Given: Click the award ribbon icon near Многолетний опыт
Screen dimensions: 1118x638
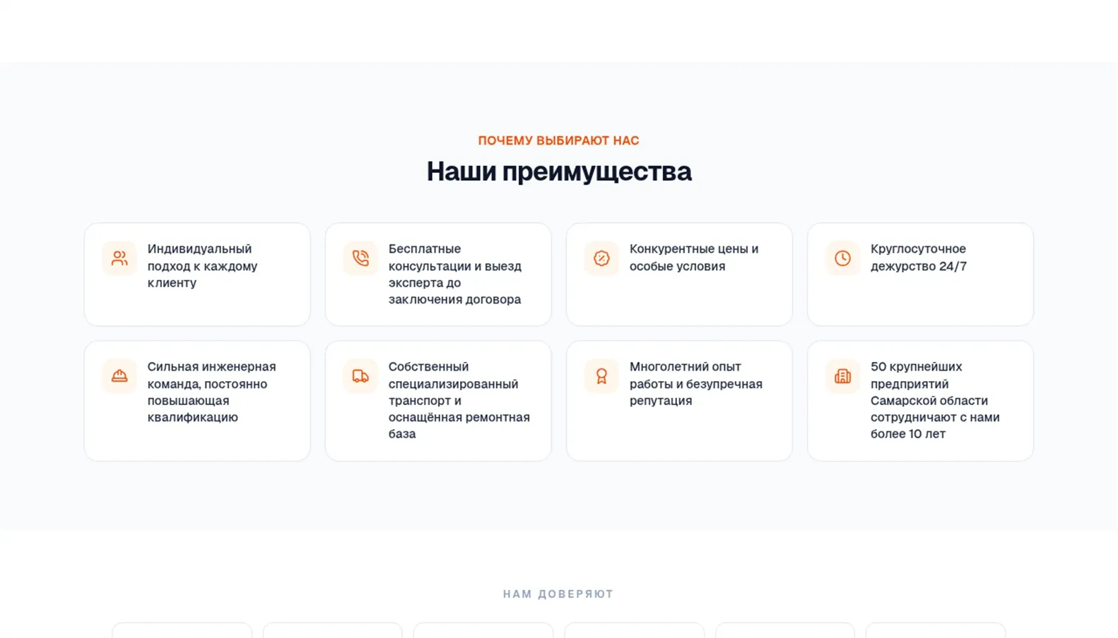Looking at the screenshot, I should tap(601, 376).
